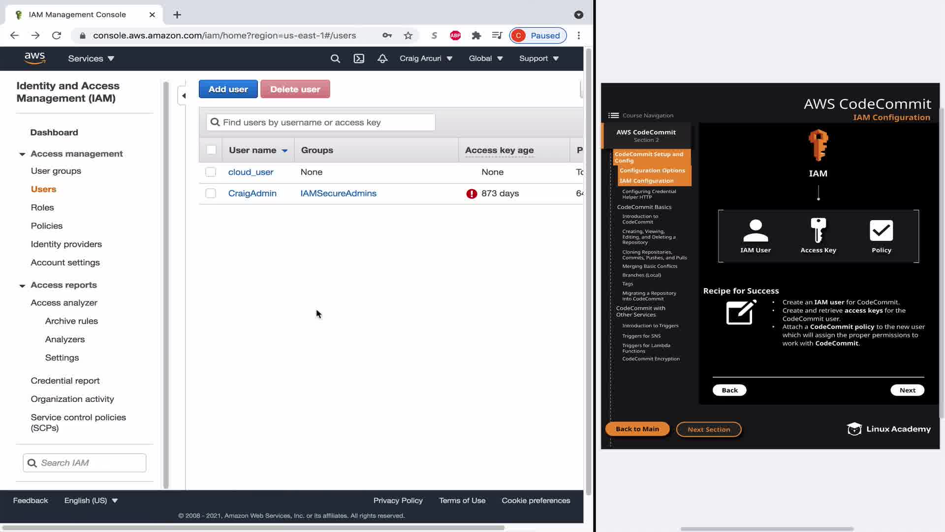
Task: Open the Policies sidebar item
Action: pyautogui.click(x=47, y=226)
